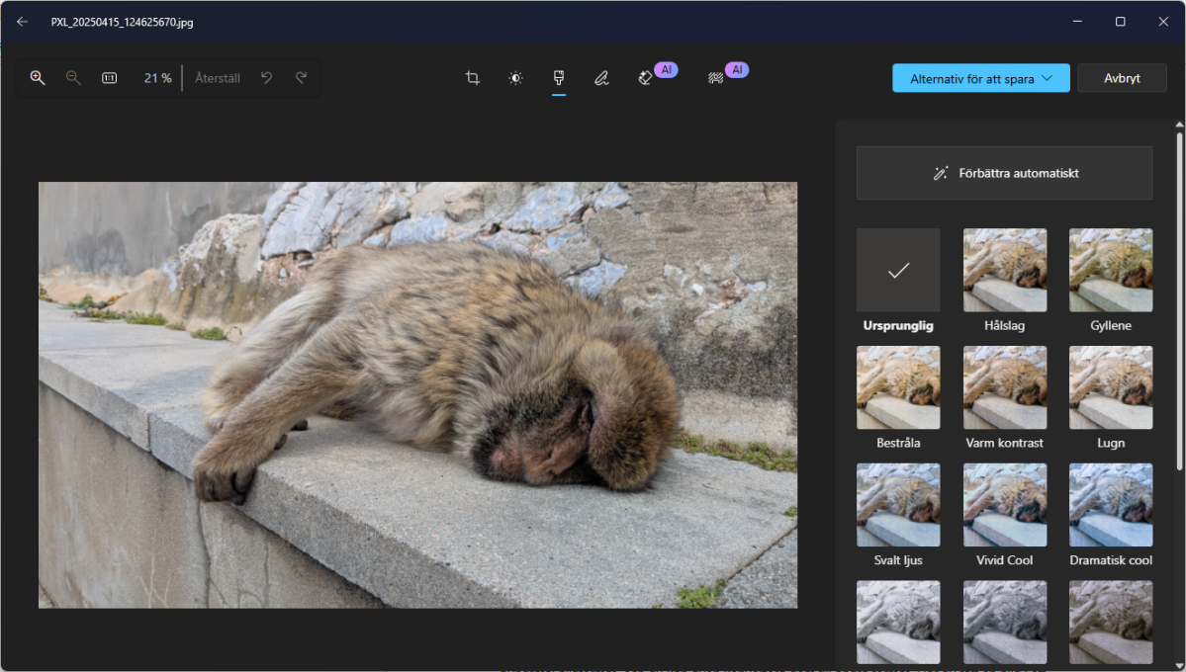Keep the Ursprunglig original filter selected
The height and width of the screenshot is (672, 1186).
pyautogui.click(x=897, y=269)
